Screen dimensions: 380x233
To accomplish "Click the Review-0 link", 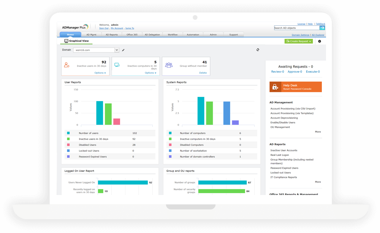I will [277, 71].
